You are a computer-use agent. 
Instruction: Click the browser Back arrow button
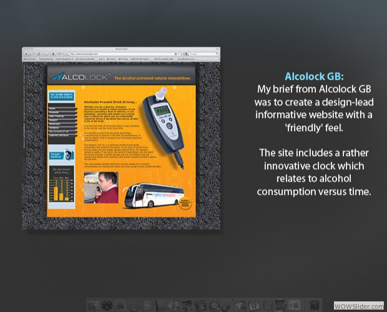coord(27,54)
